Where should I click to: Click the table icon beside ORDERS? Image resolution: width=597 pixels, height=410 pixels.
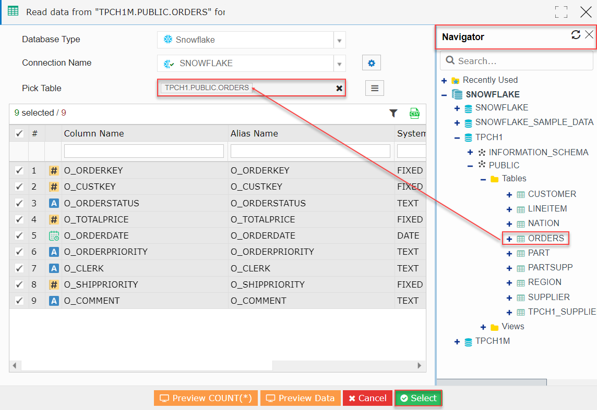[x=520, y=239]
